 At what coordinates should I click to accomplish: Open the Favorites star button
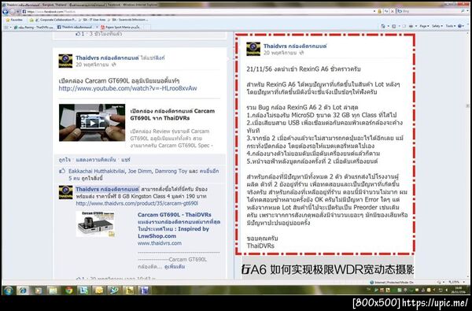point(14,20)
